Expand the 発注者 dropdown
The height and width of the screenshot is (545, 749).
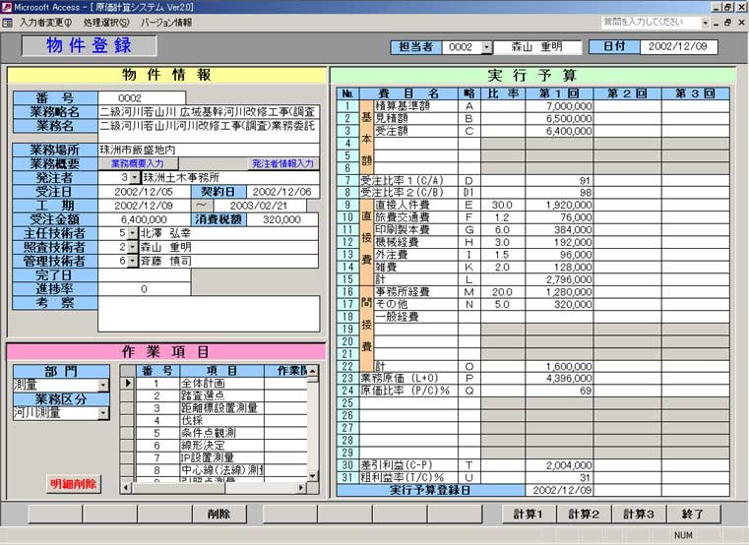tap(135, 177)
